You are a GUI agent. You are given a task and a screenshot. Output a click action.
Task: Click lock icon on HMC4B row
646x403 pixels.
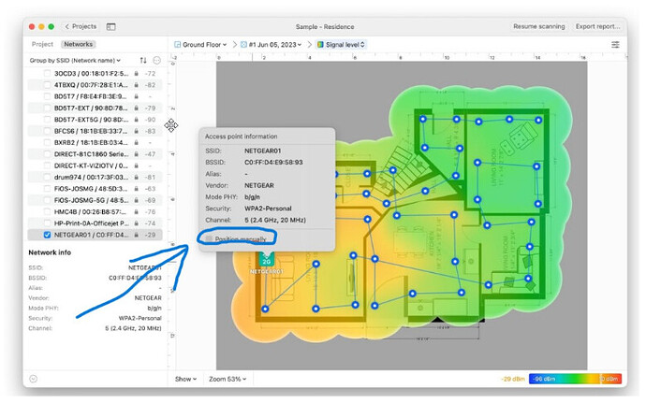(x=137, y=211)
